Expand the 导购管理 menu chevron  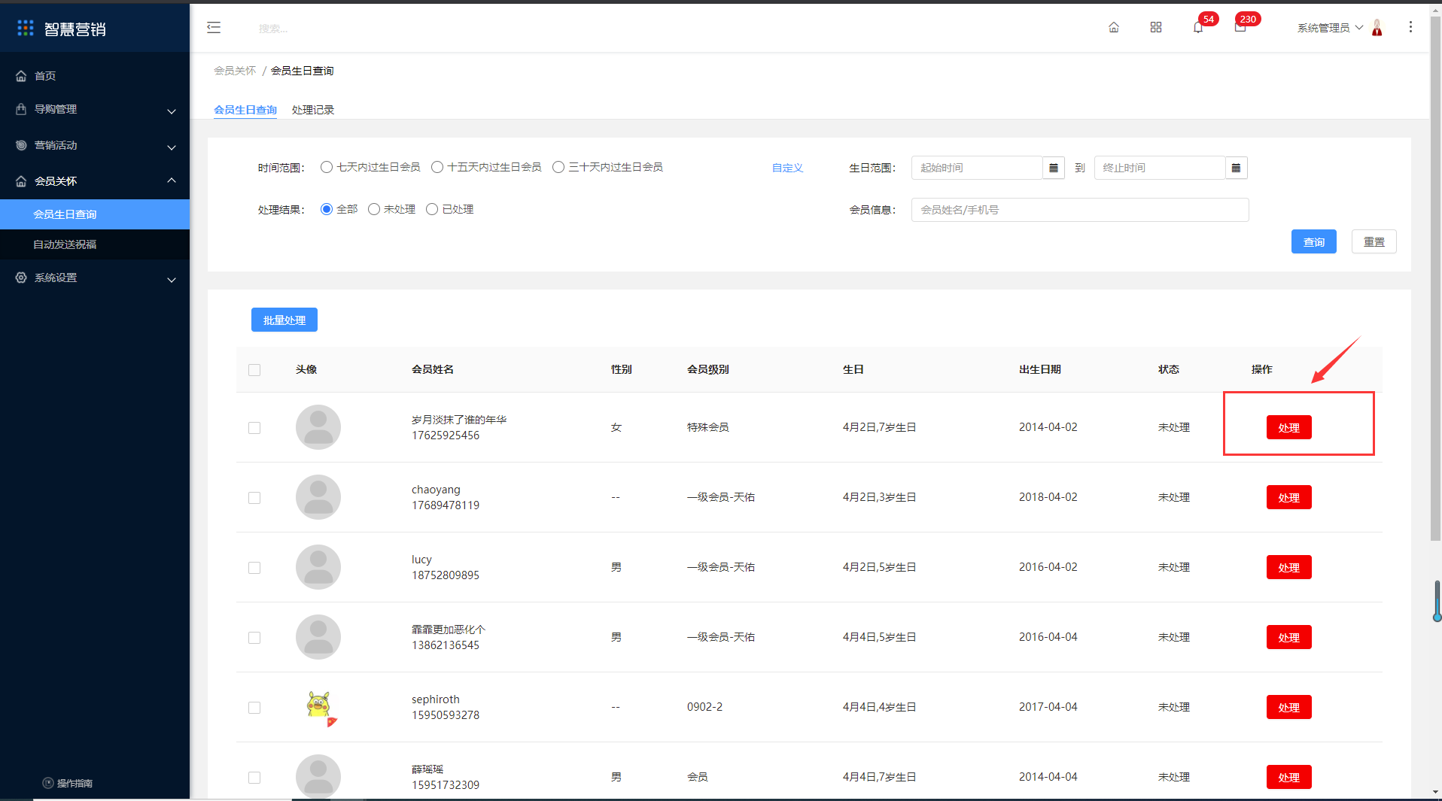pyautogui.click(x=172, y=111)
